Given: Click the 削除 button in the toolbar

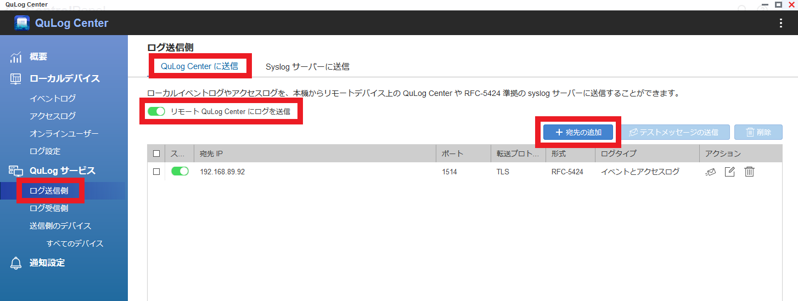Looking at the screenshot, I should point(758,132).
